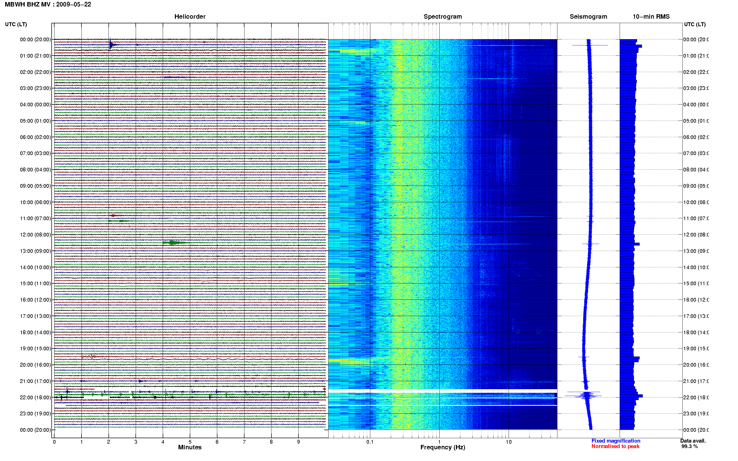The width and height of the screenshot is (738, 461).
Task: Click the left axis label '16:00 (12:00)'
Action: coord(35,300)
